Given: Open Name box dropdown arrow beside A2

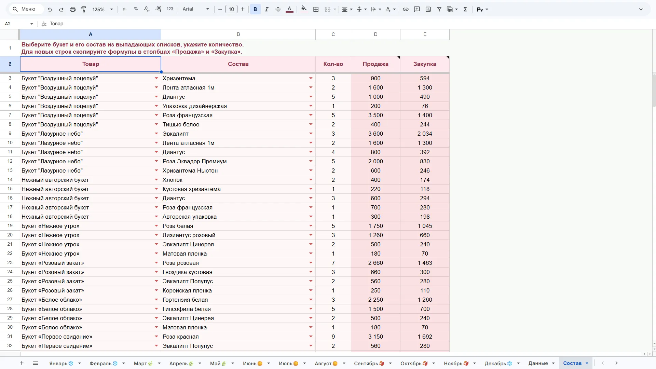Looking at the screenshot, I should (x=32, y=24).
